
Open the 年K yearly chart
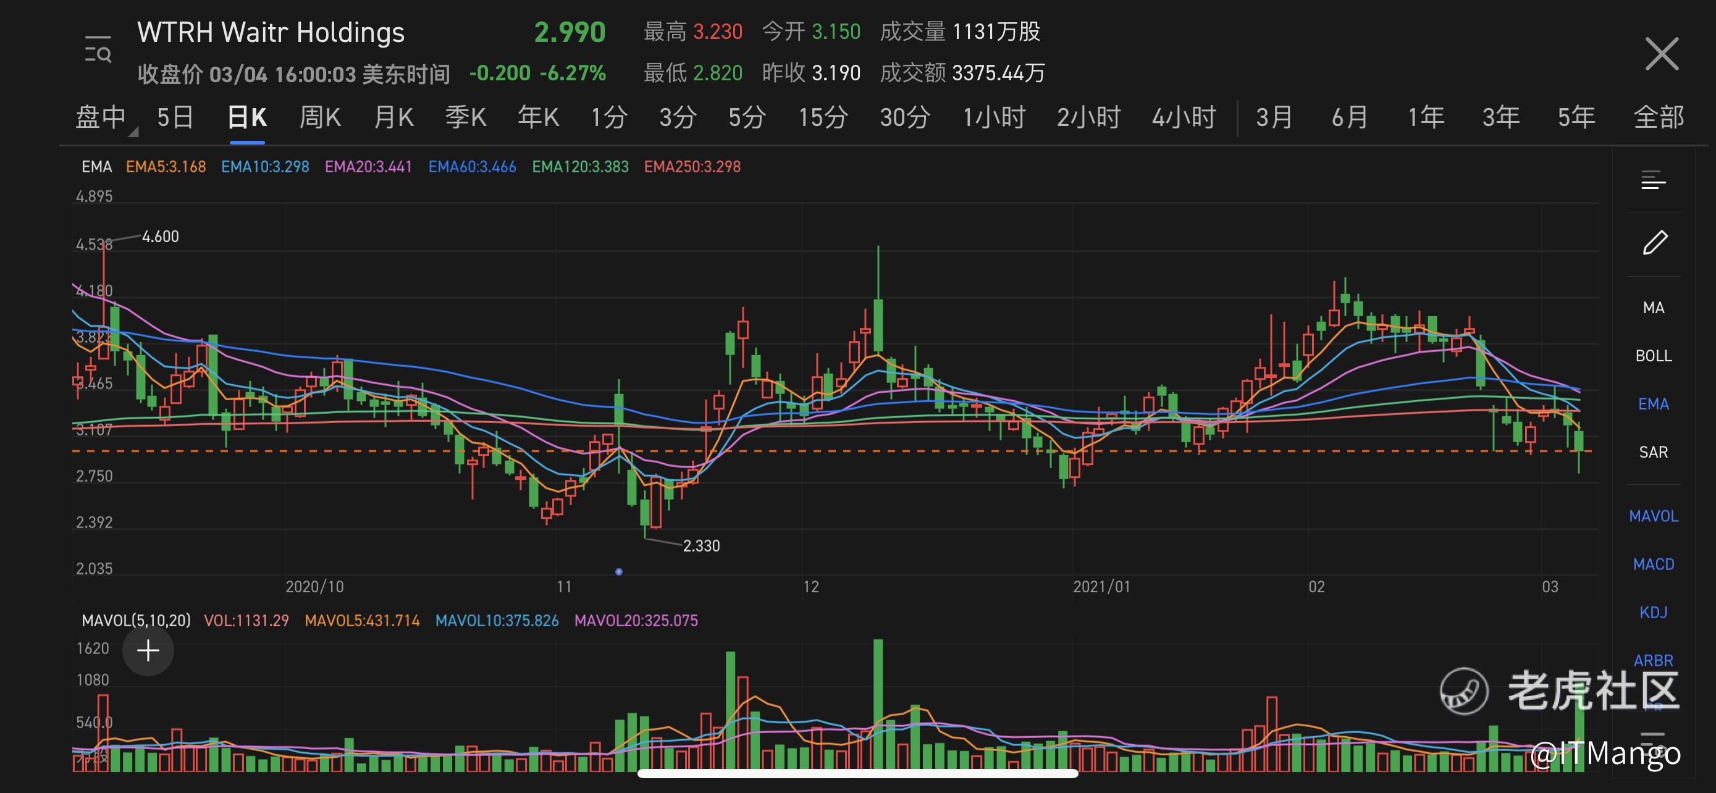point(538,118)
